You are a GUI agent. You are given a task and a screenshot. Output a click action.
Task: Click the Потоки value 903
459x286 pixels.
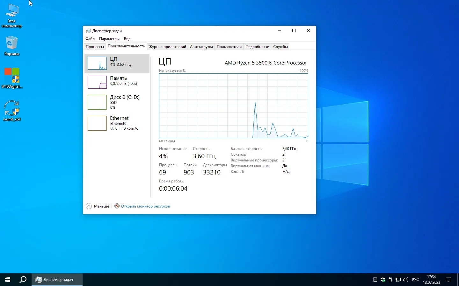pos(189,172)
